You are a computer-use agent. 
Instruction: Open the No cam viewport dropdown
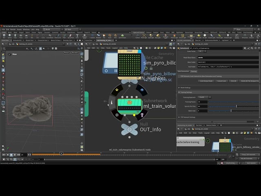(75, 53)
